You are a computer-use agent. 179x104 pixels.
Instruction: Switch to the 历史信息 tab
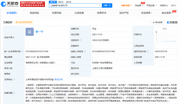click(x=147, y=13)
